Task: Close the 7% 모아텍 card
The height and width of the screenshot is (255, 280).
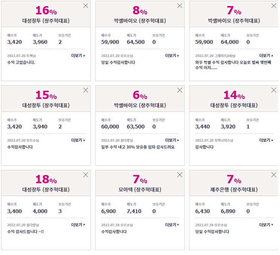Action: click(180, 175)
